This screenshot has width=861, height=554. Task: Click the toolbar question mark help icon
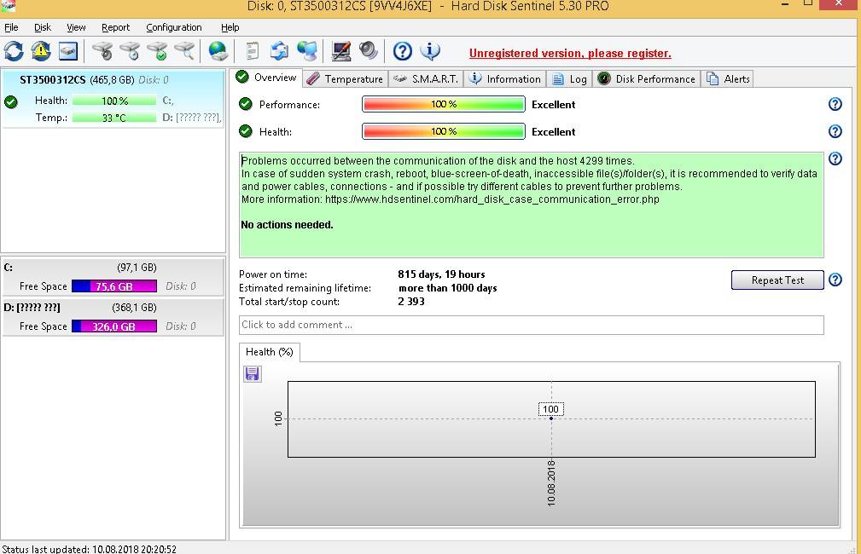tap(403, 51)
